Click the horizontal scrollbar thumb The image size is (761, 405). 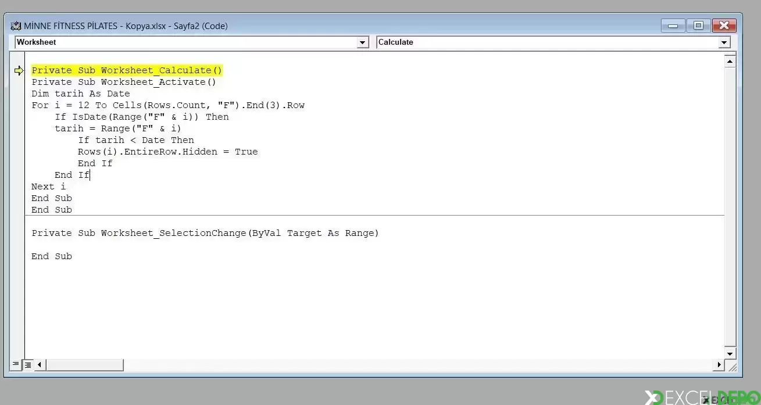(x=84, y=365)
